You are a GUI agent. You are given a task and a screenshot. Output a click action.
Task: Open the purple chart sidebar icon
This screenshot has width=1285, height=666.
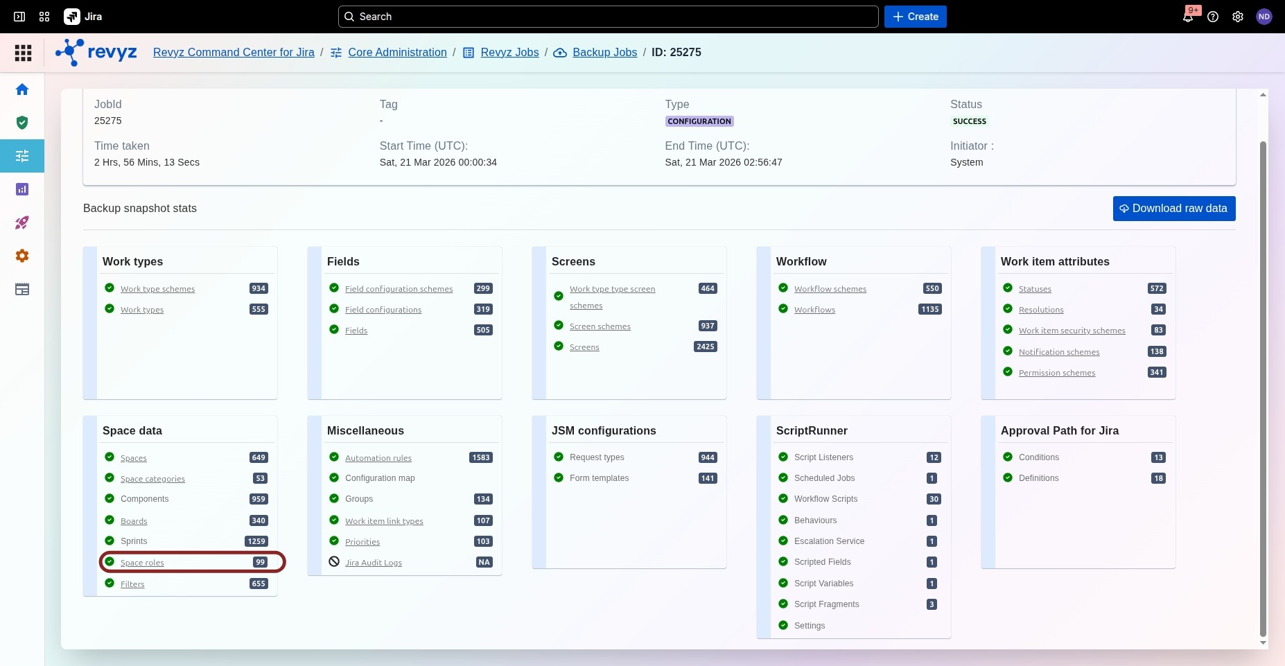point(22,189)
